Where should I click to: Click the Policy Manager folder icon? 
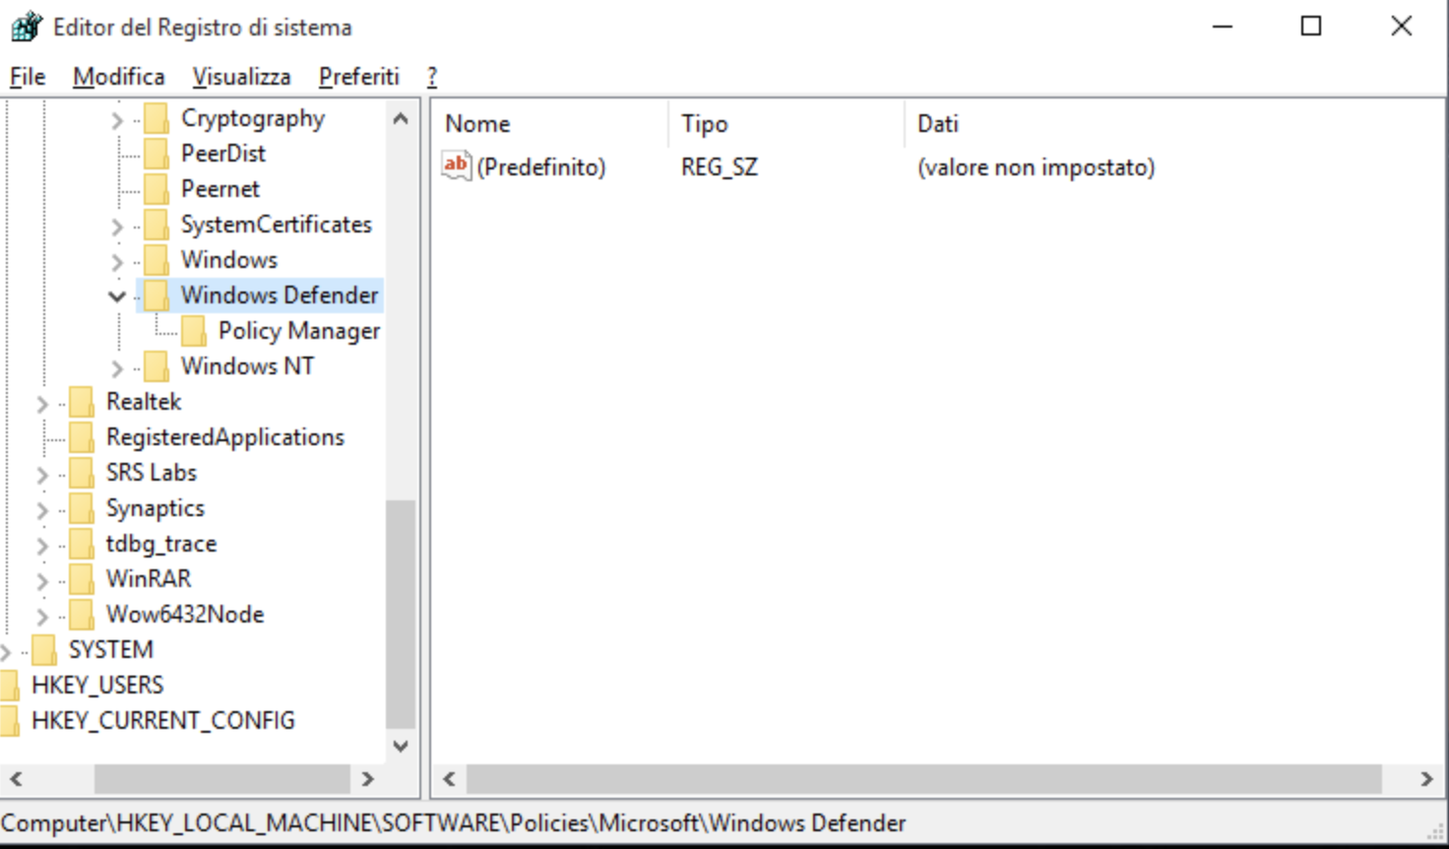pos(194,332)
